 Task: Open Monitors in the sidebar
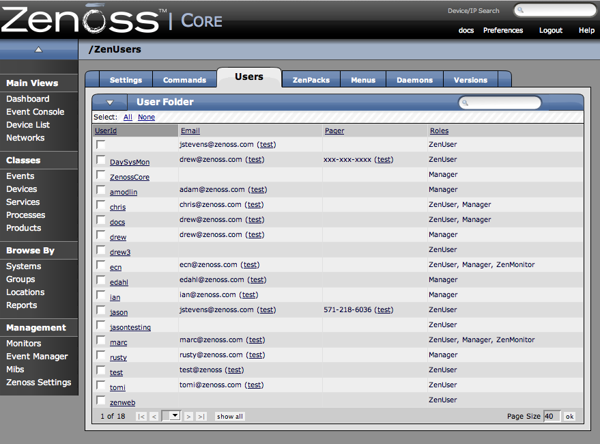(24, 344)
